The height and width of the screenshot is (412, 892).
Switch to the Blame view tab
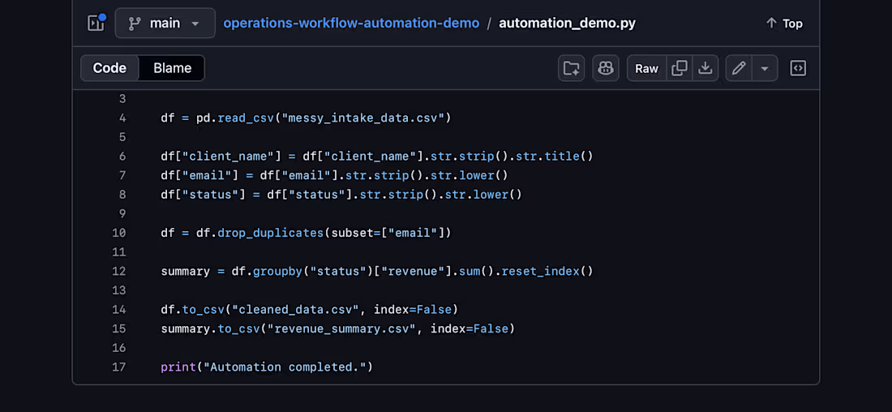click(173, 68)
